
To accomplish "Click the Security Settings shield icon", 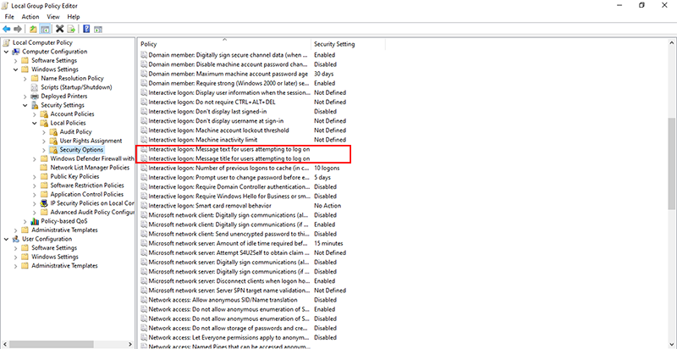I will (x=35, y=105).
